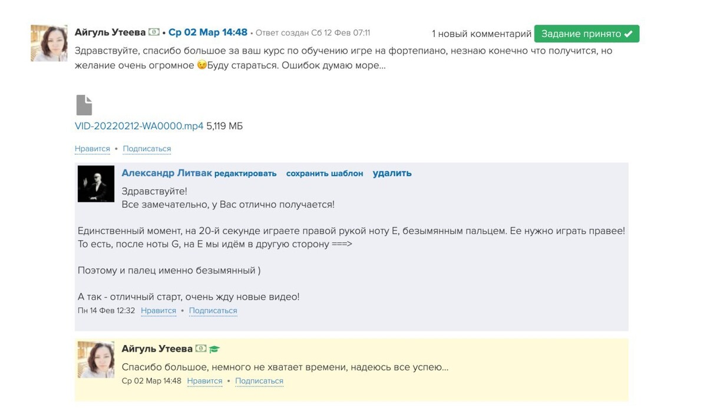Open the "Александр Литвак" author name link
Image resolution: width=707 pixels, height=408 pixels.
[x=166, y=173]
